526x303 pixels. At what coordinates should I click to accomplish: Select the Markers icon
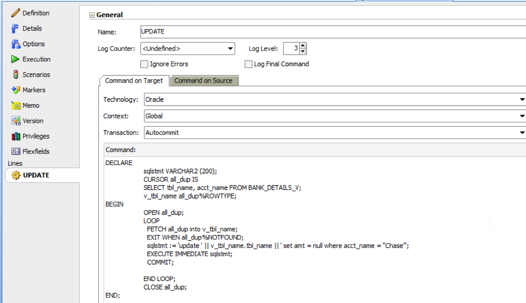(x=16, y=90)
